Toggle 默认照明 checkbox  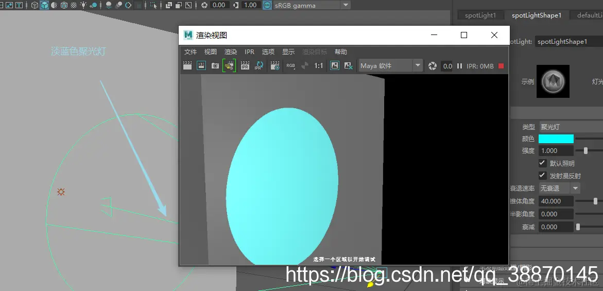[542, 163]
